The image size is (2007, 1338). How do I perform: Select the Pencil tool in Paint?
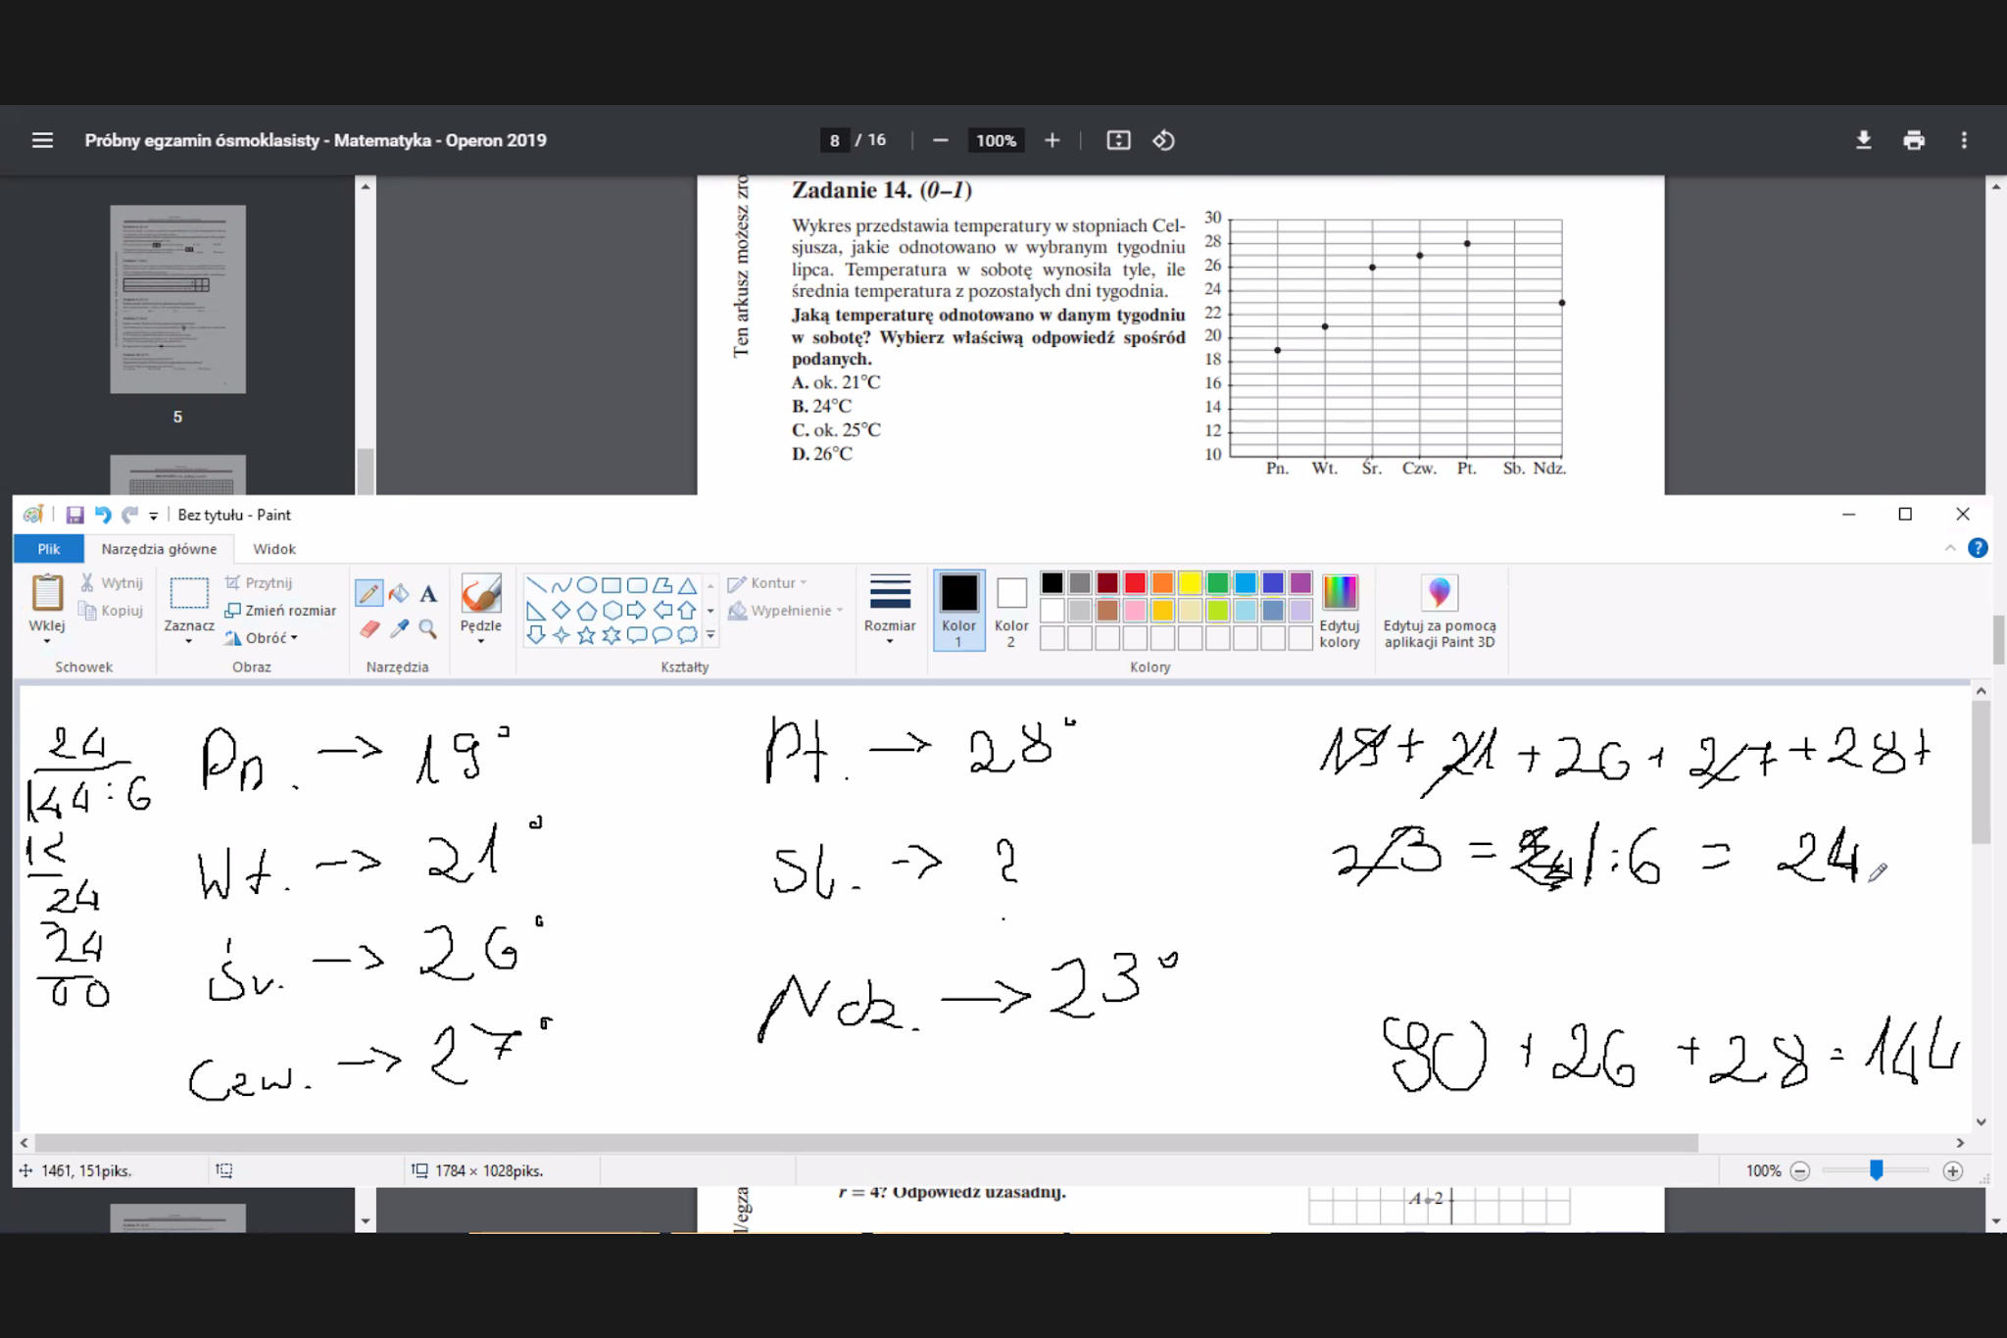tap(368, 593)
